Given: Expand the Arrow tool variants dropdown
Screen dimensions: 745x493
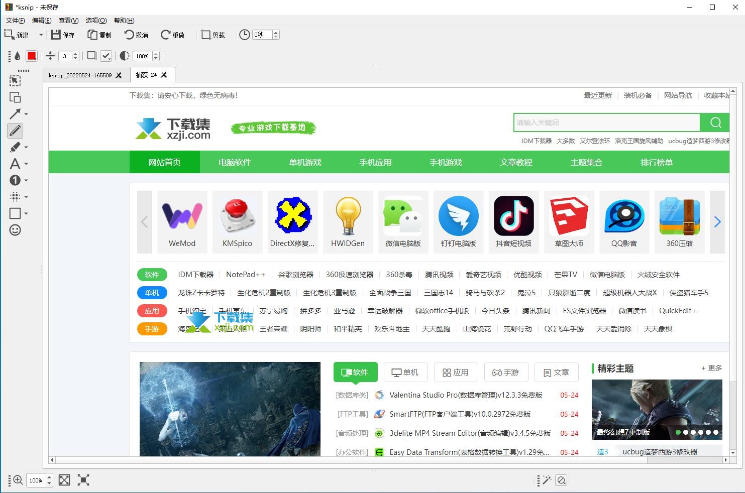Looking at the screenshot, I should [x=26, y=114].
